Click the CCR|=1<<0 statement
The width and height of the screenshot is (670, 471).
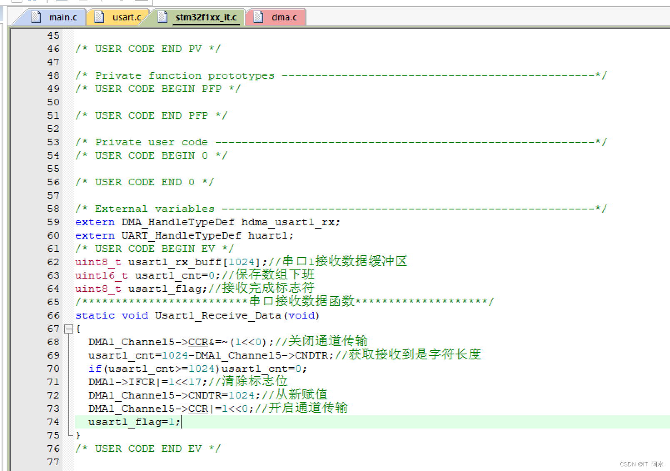point(171,409)
